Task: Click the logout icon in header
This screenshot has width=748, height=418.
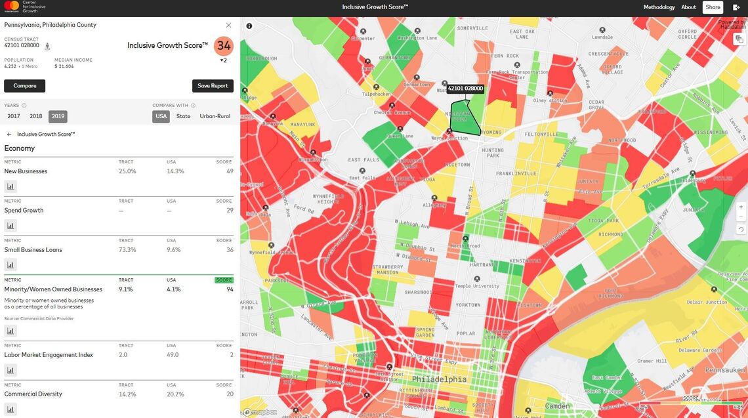Action: click(x=736, y=7)
